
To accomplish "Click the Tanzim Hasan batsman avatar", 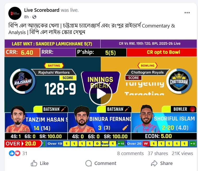I will click(18, 119).
